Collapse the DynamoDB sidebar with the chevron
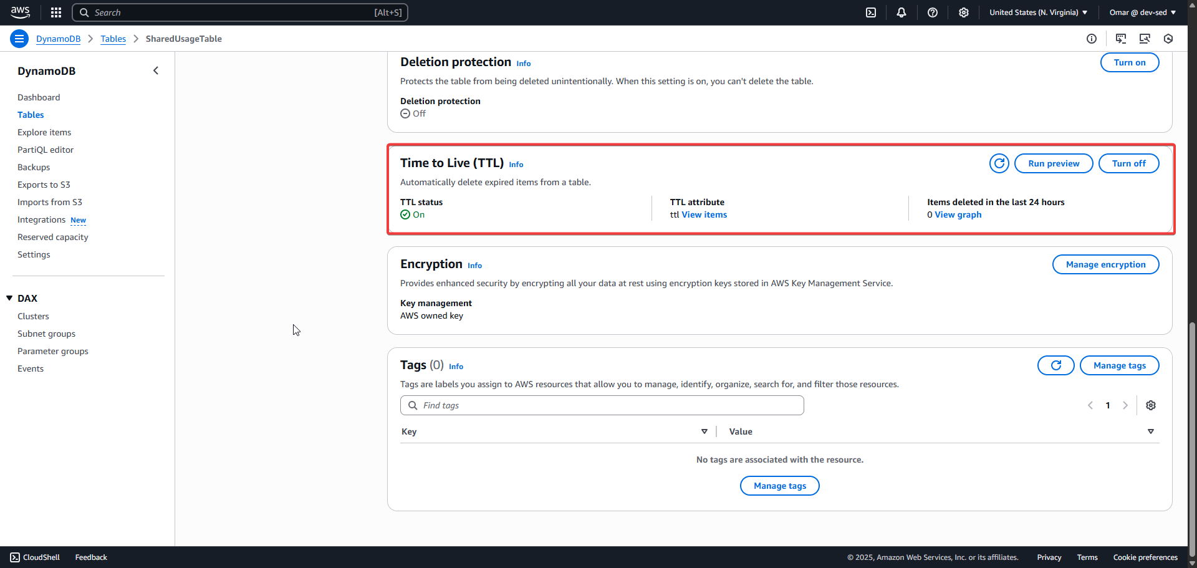Screen dimensions: 1197x568 tap(156, 70)
